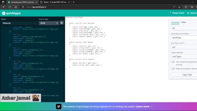Viewport: 197px width, 111px height.
Task: Open the Just Types output features dropdown
Action: [x=184, y=57]
